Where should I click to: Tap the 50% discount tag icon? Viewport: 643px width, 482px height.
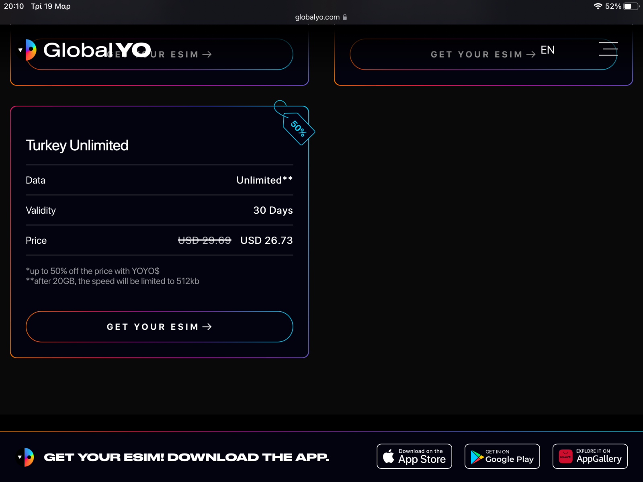(296, 124)
